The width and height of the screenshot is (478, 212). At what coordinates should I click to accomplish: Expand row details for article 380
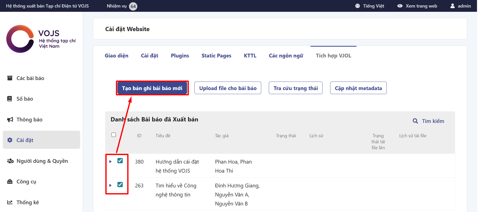(110, 162)
